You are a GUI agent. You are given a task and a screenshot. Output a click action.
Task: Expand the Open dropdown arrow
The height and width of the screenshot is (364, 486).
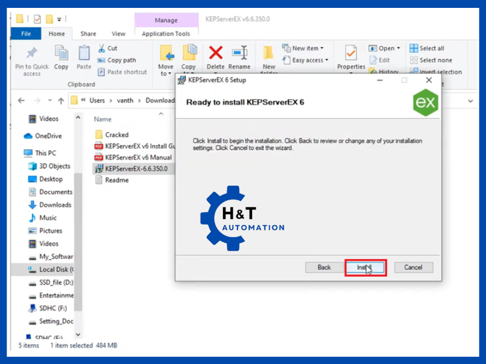tap(399, 49)
